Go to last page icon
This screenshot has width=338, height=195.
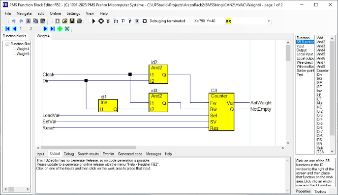coord(52,29)
